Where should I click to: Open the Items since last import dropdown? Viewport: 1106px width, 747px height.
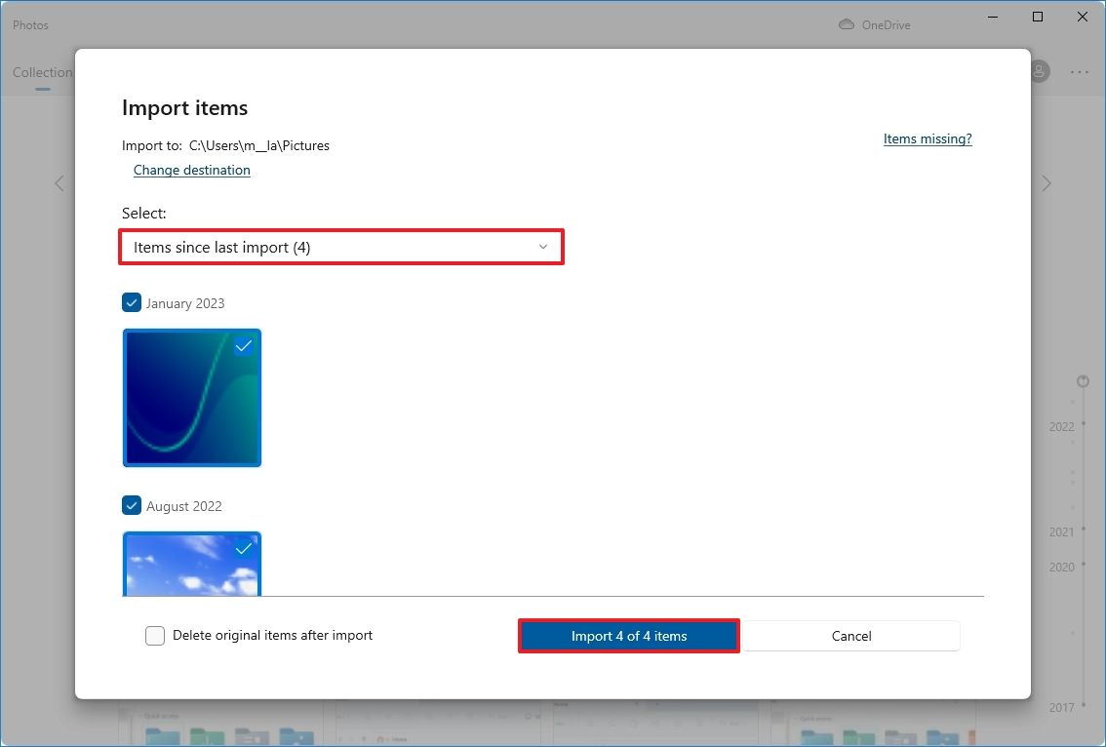341,247
